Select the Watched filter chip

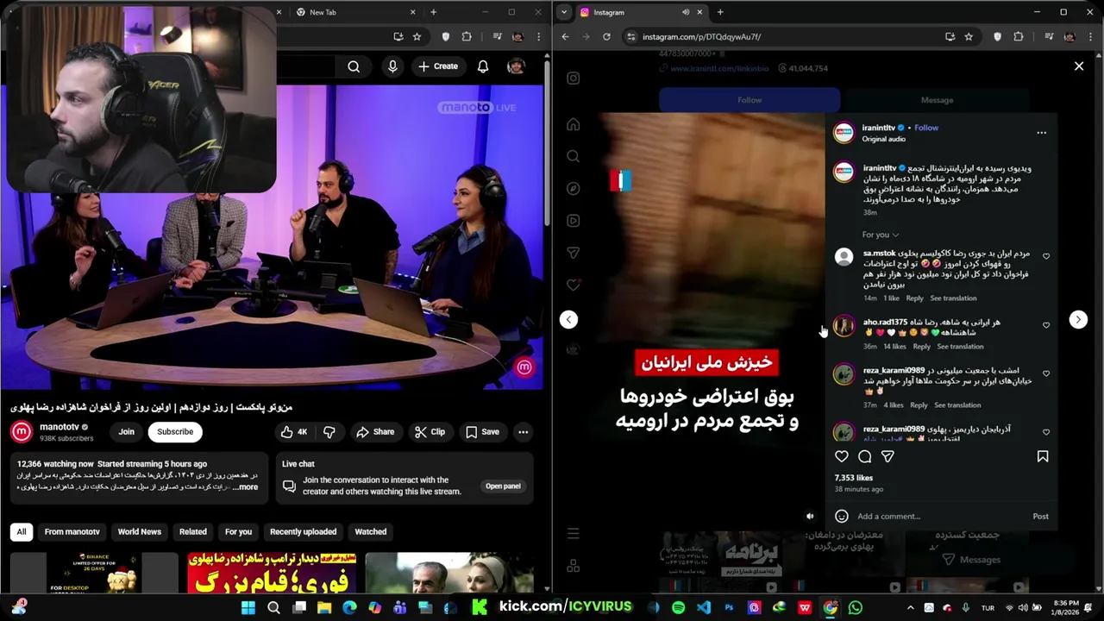(371, 532)
